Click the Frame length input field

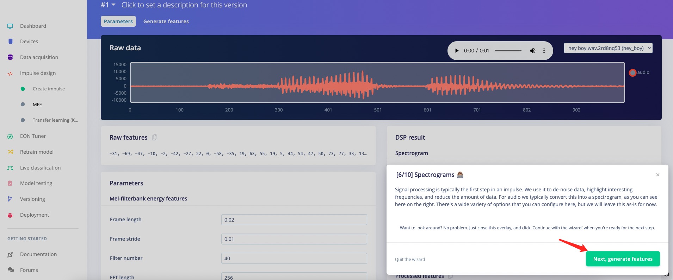294,220
